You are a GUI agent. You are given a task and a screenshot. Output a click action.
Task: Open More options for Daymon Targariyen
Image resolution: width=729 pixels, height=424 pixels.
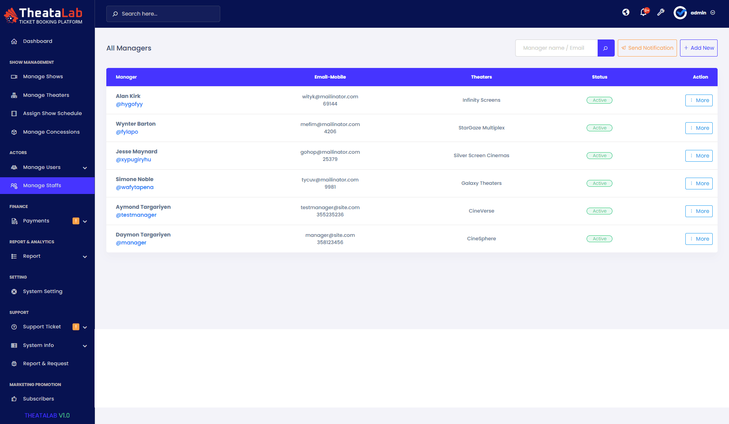pyautogui.click(x=699, y=239)
